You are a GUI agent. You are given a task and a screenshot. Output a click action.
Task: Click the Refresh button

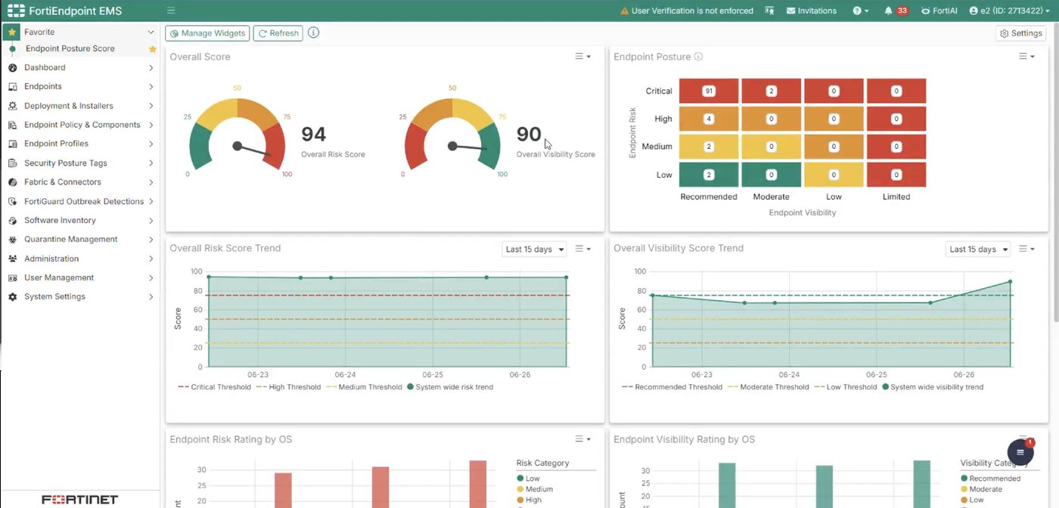click(x=278, y=33)
